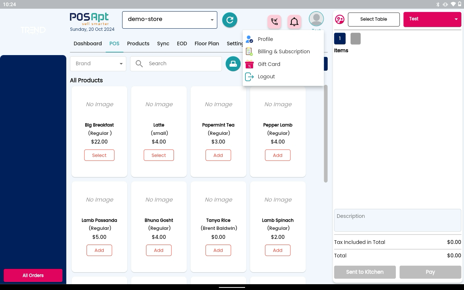The image size is (464, 290).
Task: Add Papermint Tea to order
Action: pyautogui.click(x=218, y=155)
